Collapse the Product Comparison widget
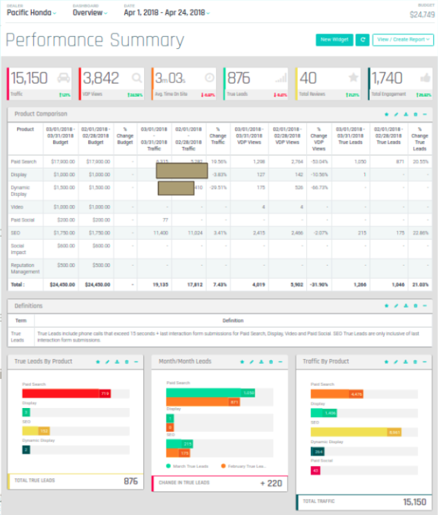Screen dimensions: 438x515 [x=425, y=113]
